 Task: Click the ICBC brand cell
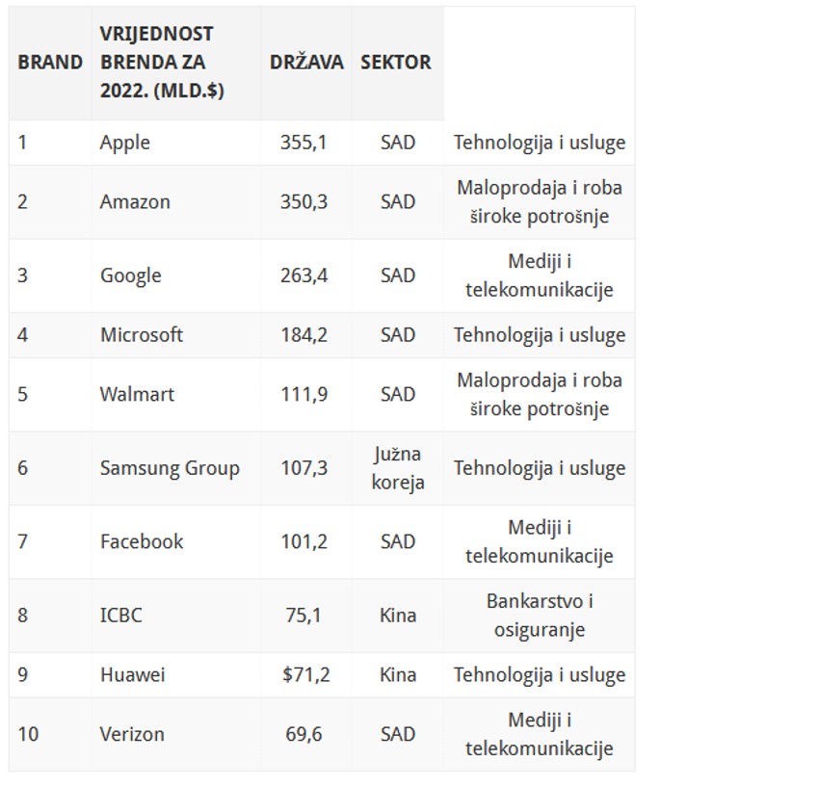tap(121, 615)
